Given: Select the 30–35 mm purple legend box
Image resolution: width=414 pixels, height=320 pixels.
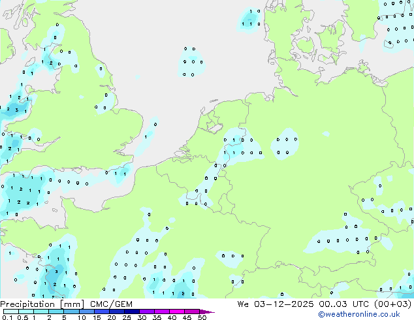Looking at the screenshot, I should [x=146, y=312].
